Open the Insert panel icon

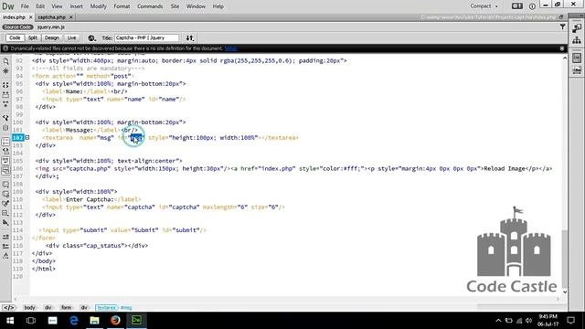point(577,28)
